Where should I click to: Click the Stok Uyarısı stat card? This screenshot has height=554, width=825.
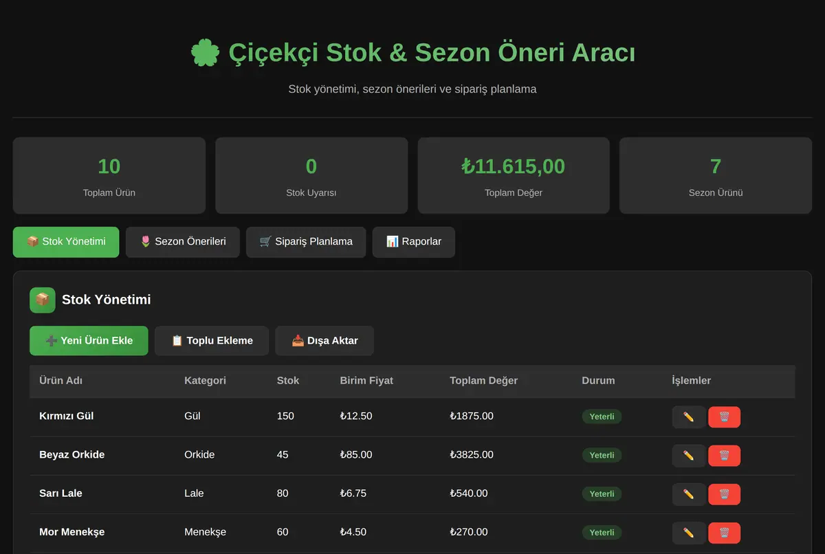(311, 175)
